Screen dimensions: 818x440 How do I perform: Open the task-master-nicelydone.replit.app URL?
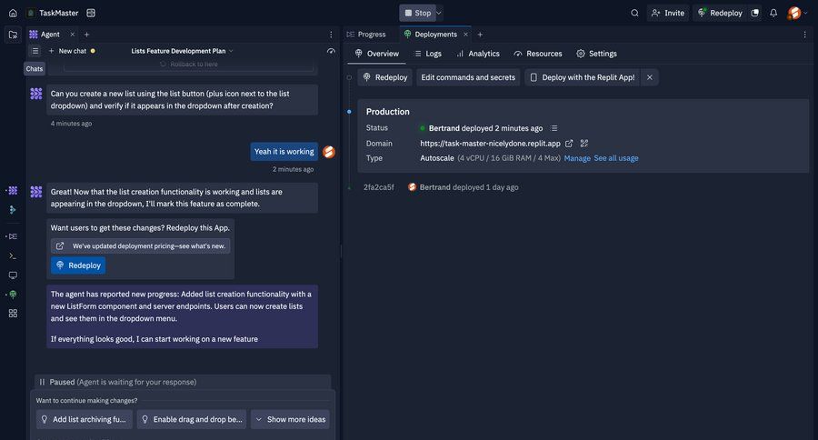click(490, 144)
